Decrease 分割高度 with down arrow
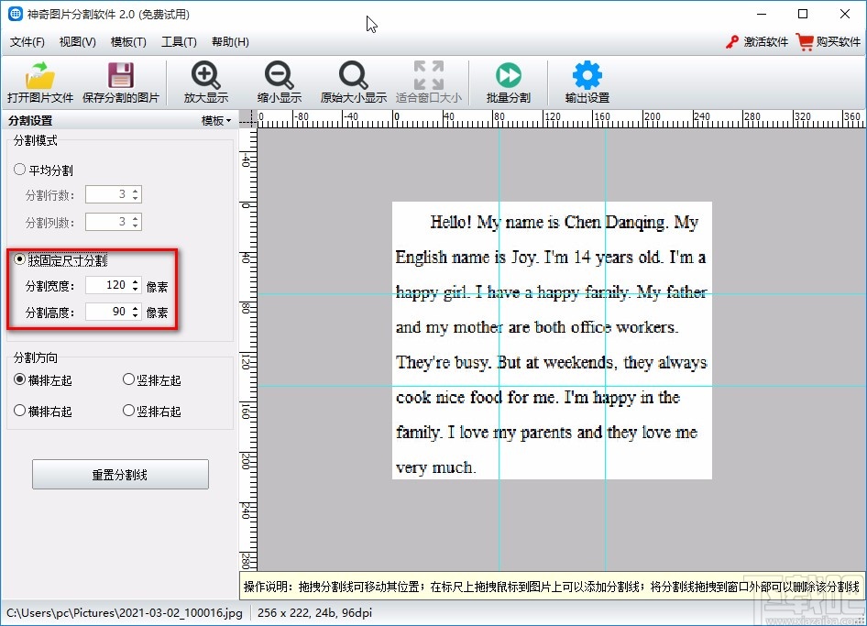 pyautogui.click(x=136, y=315)
